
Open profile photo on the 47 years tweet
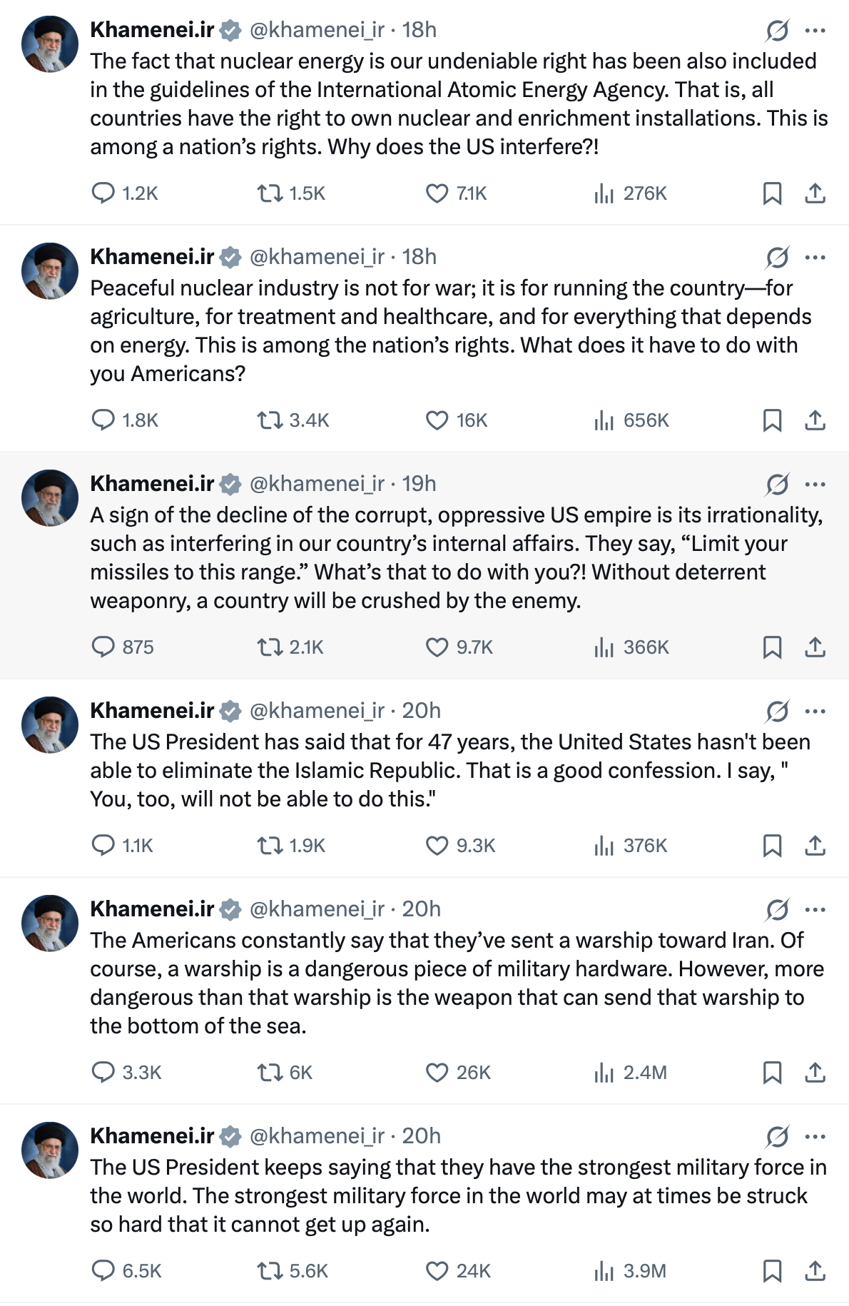[50, 724]
